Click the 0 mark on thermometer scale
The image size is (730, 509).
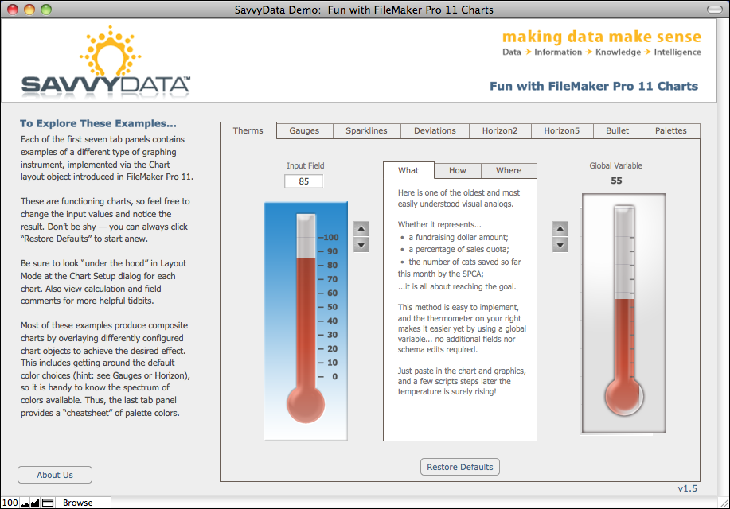click(334, 376)
